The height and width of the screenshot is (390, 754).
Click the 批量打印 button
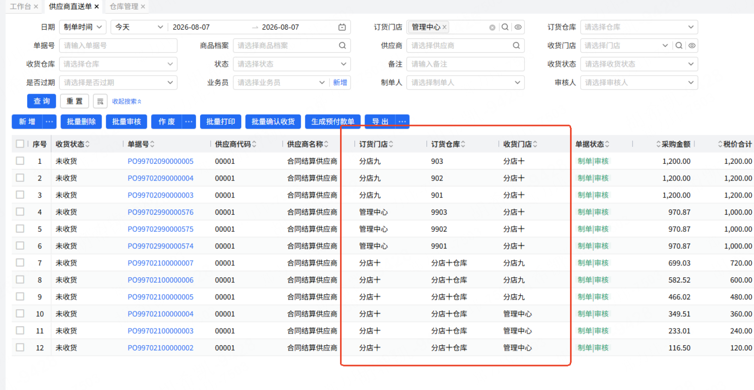[x=220, y=121]
